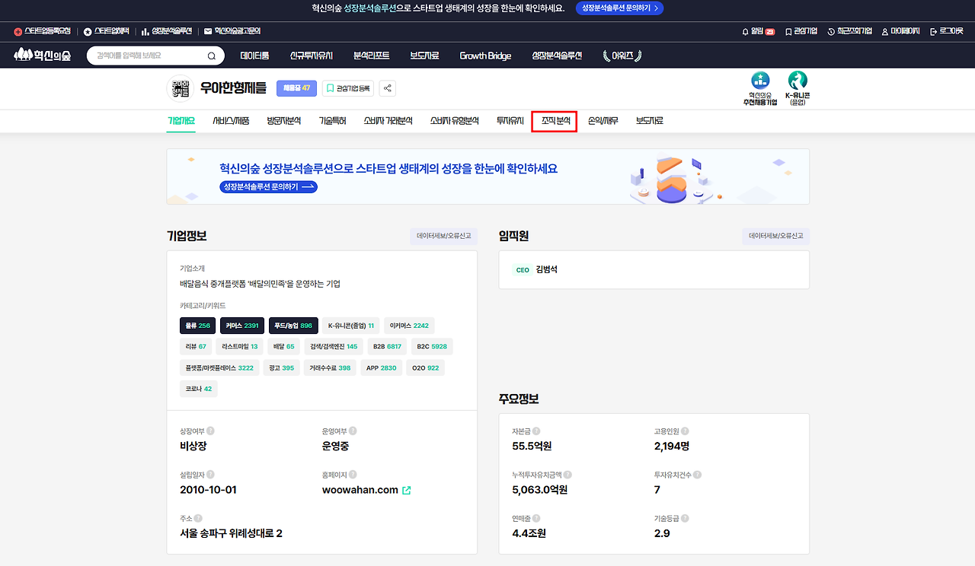Open 최근조회기업 history link

(849, 31)
